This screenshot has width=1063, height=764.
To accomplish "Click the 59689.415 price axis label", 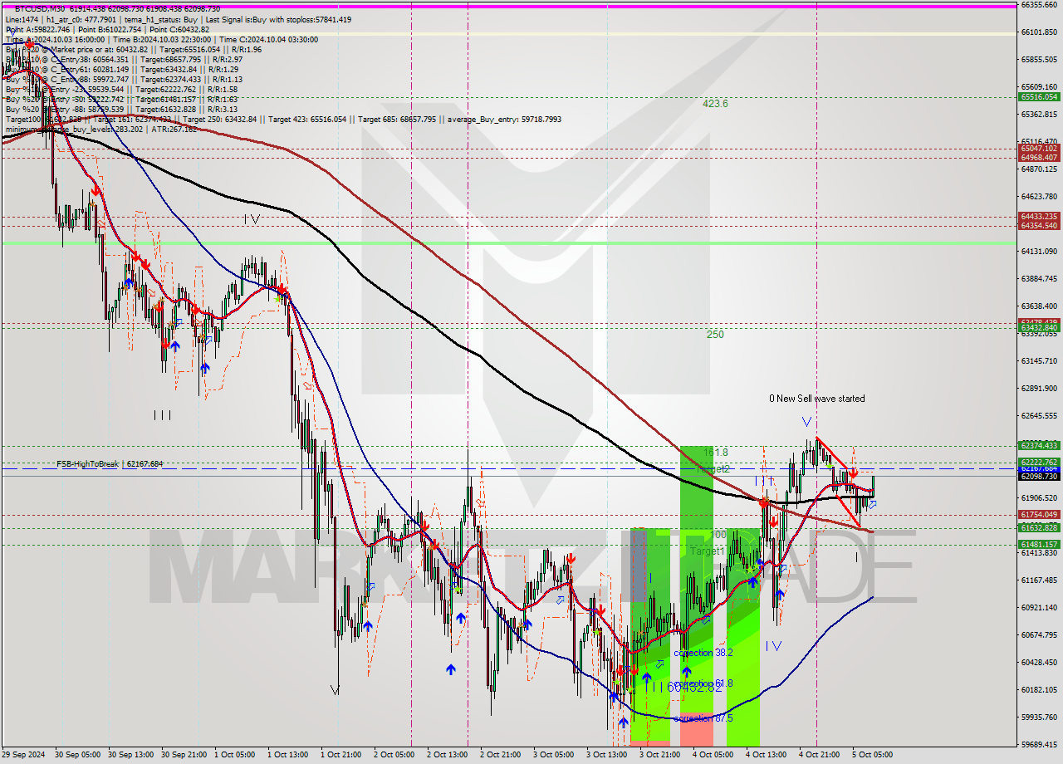I will tap(1039, 745).
